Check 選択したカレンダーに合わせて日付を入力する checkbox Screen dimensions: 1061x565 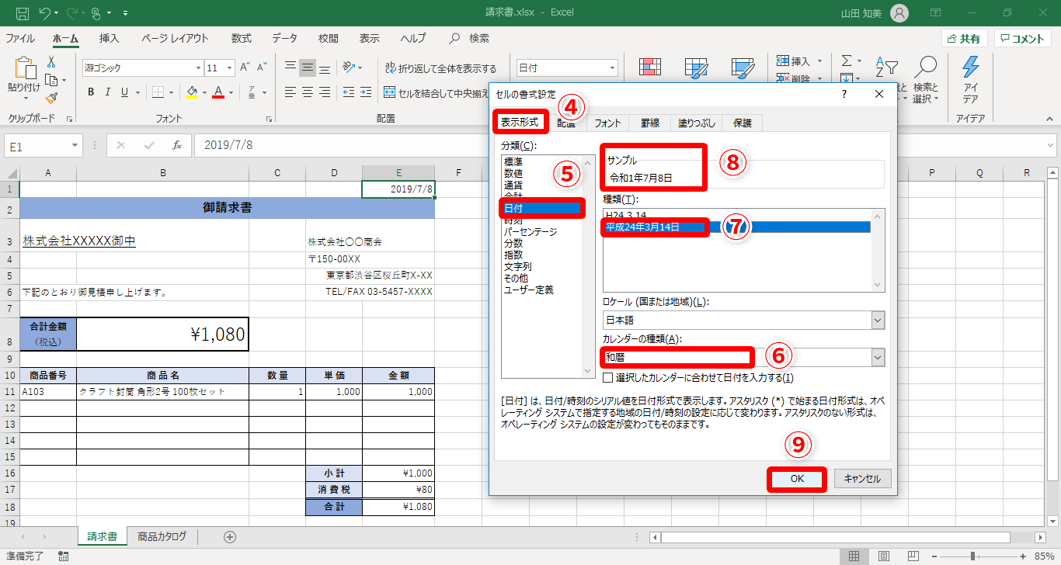[609, 378]
